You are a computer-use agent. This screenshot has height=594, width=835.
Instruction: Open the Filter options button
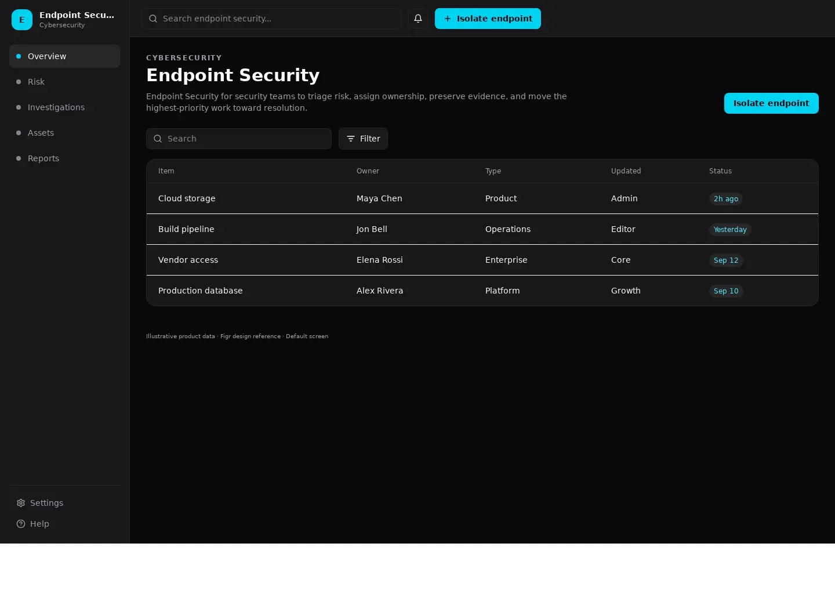363,139
